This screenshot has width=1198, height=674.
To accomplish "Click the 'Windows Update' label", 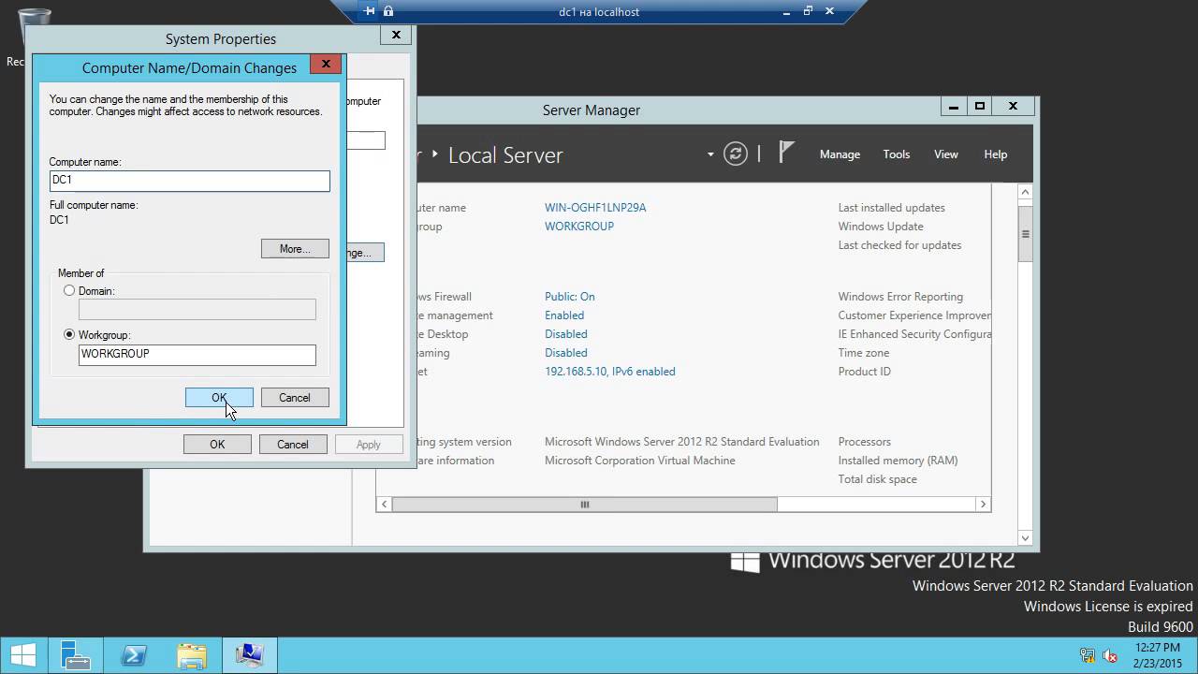I will [881, 227].
